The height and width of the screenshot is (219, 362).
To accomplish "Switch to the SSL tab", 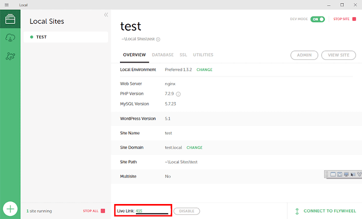I will click(x=183, y=55).
